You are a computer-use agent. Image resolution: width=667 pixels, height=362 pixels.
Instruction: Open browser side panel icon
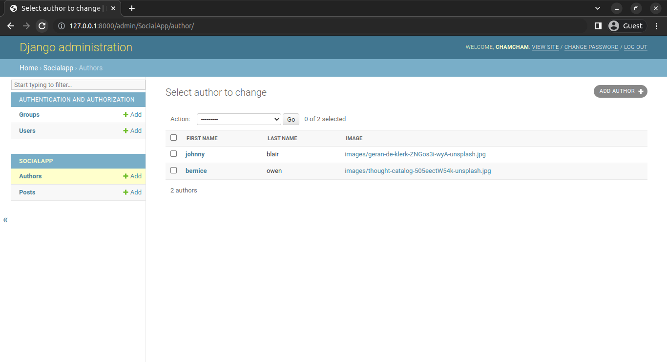[598, 26]
